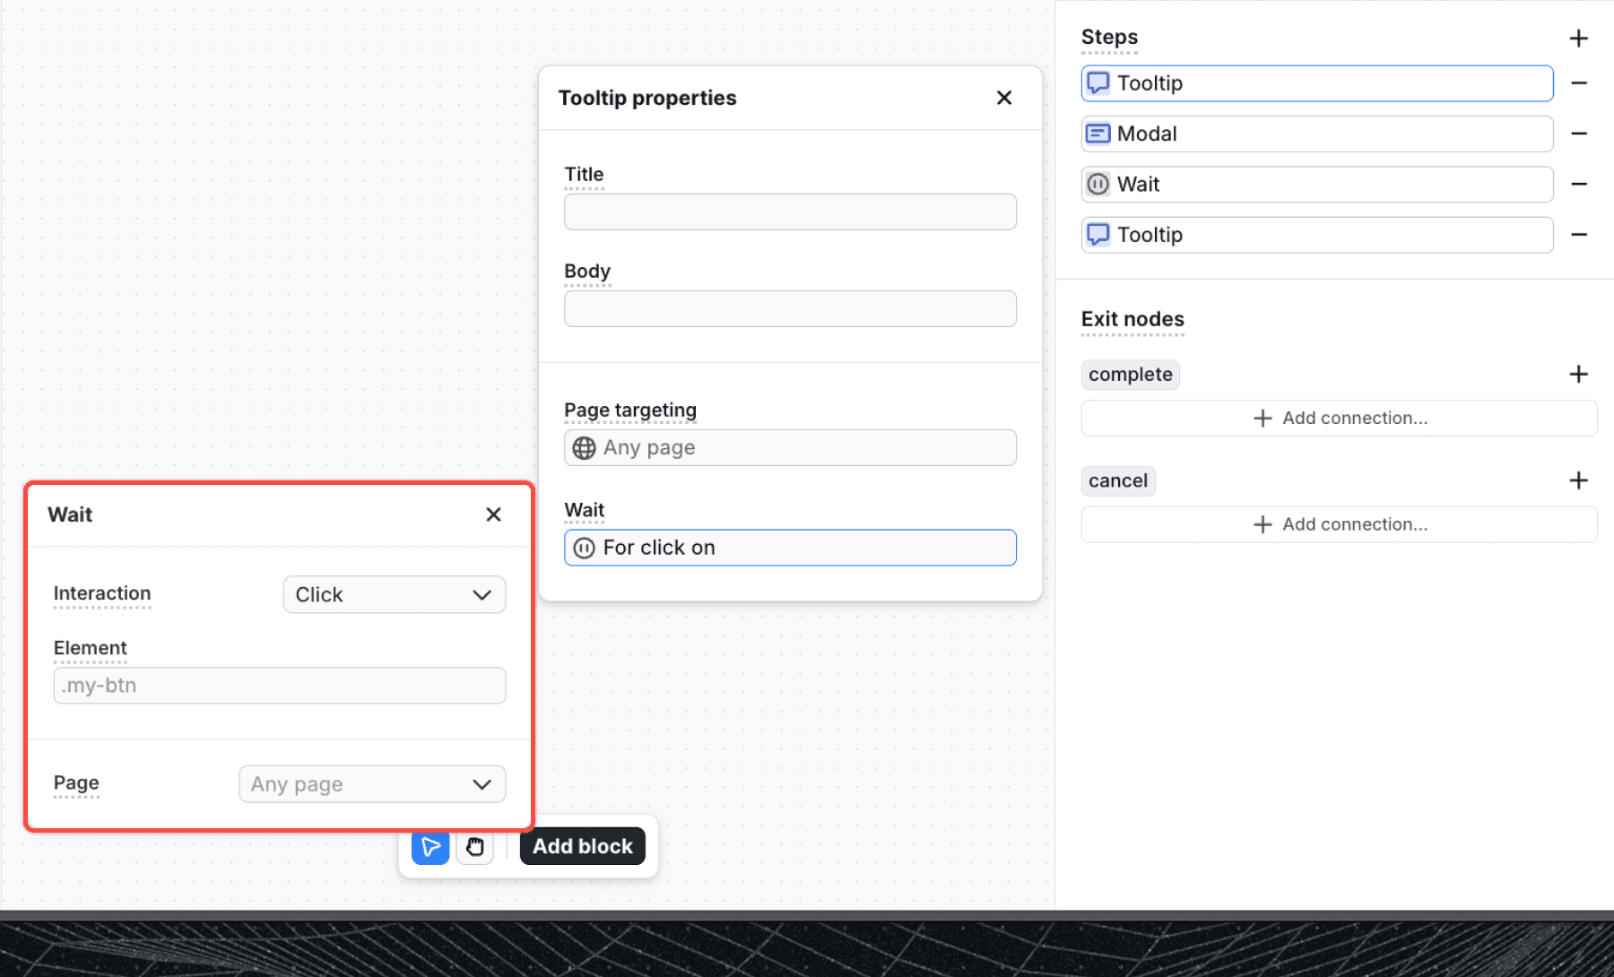Remove the first Tooltip step
Viewport: 1614px width, 977px height.
(x=1578, y=83)
